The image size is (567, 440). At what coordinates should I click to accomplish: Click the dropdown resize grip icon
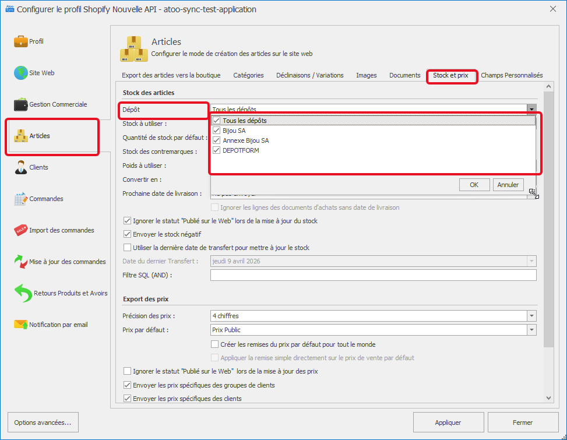534,193
